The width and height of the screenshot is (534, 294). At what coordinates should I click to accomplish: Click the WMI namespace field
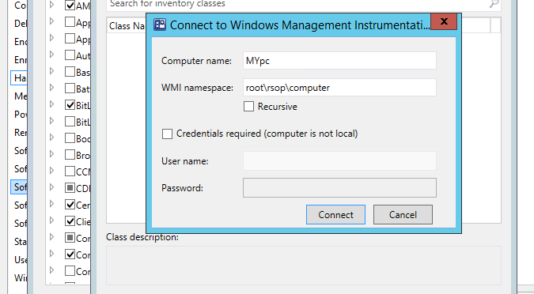point(339,88)
